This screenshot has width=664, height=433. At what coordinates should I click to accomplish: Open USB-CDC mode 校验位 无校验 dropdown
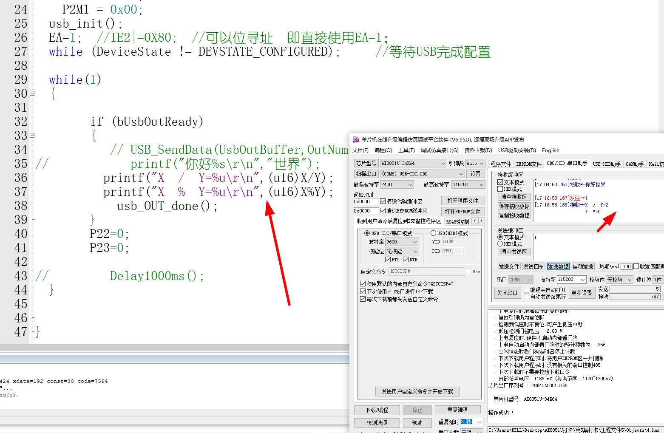(x=402, y=251)
